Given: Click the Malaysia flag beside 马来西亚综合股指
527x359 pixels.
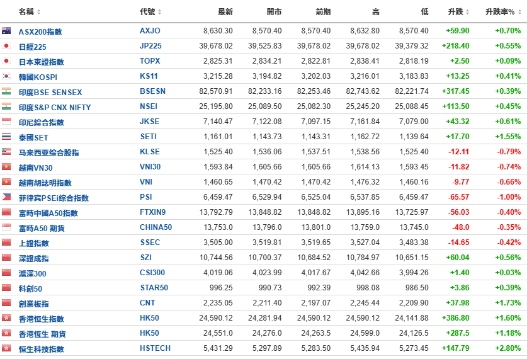Looking at the screenshot, I should tap(6, 152).
